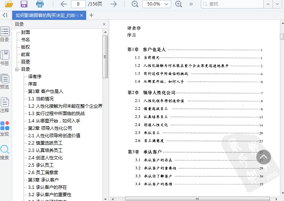Jump to 第2章 领导人性化公司 in outline
Screen dimensions: 284x201
click(x=50, y=128)
